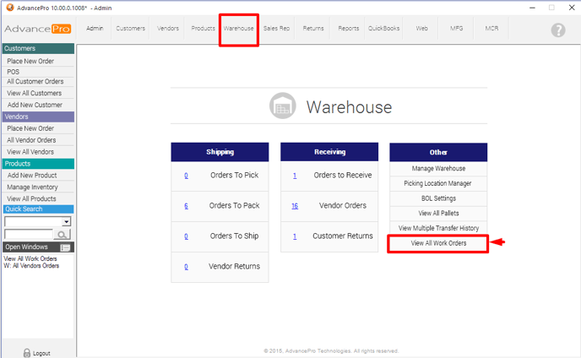The width and height of the screenshot is (581, 358).
Task: Open the Quick Search dropdown
Action: tap(67, 221)
